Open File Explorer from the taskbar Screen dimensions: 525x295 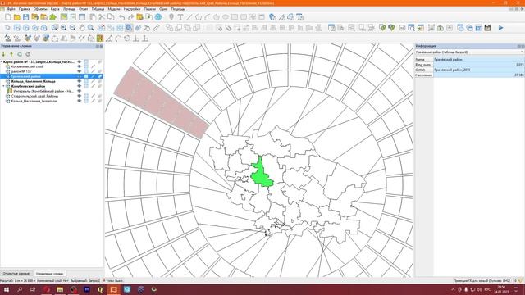coord(60,289)
